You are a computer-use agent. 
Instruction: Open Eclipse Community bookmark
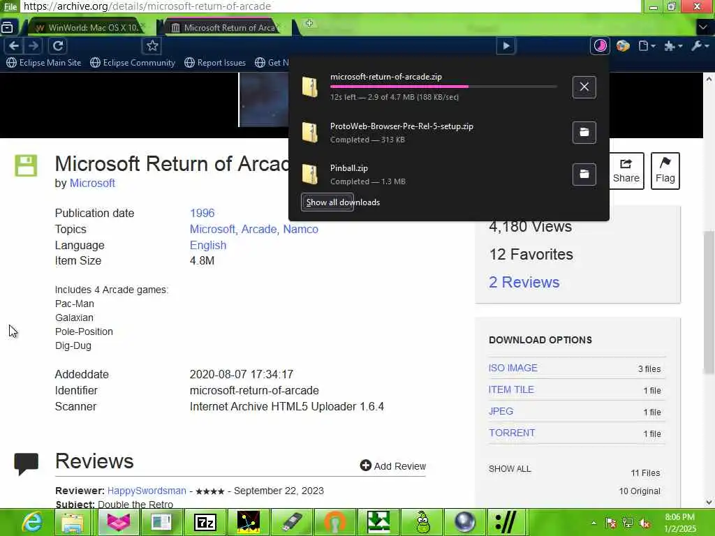pos(133,62)
